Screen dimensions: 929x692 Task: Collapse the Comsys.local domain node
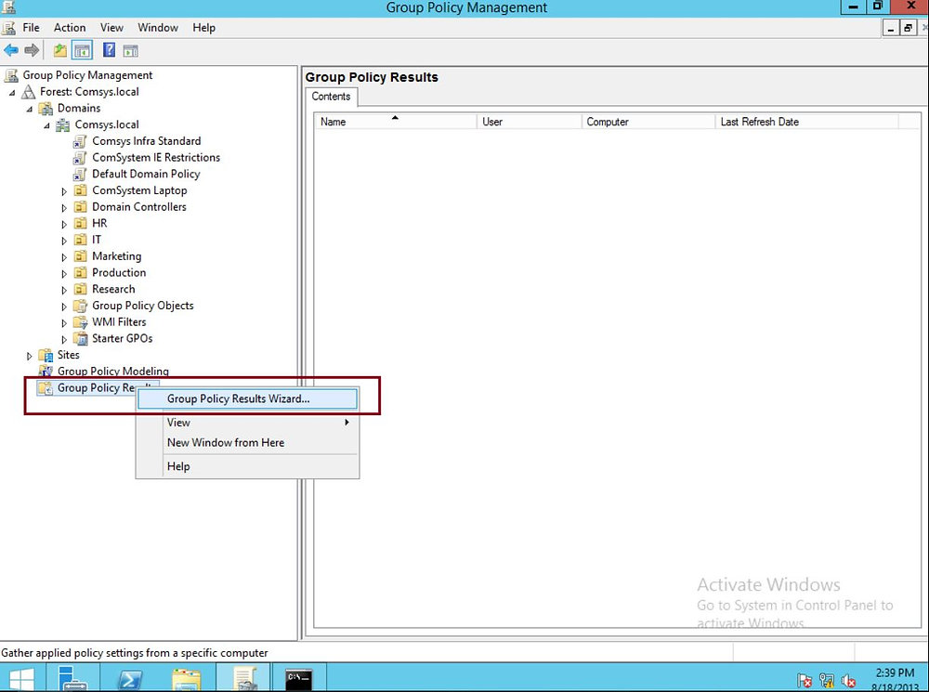pos(46,124)
